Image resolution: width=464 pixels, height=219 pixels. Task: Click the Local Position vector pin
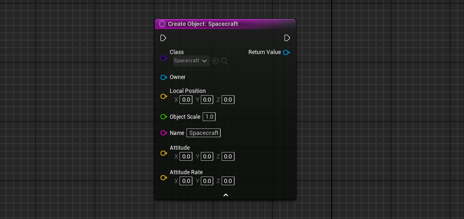pos(163,97)
